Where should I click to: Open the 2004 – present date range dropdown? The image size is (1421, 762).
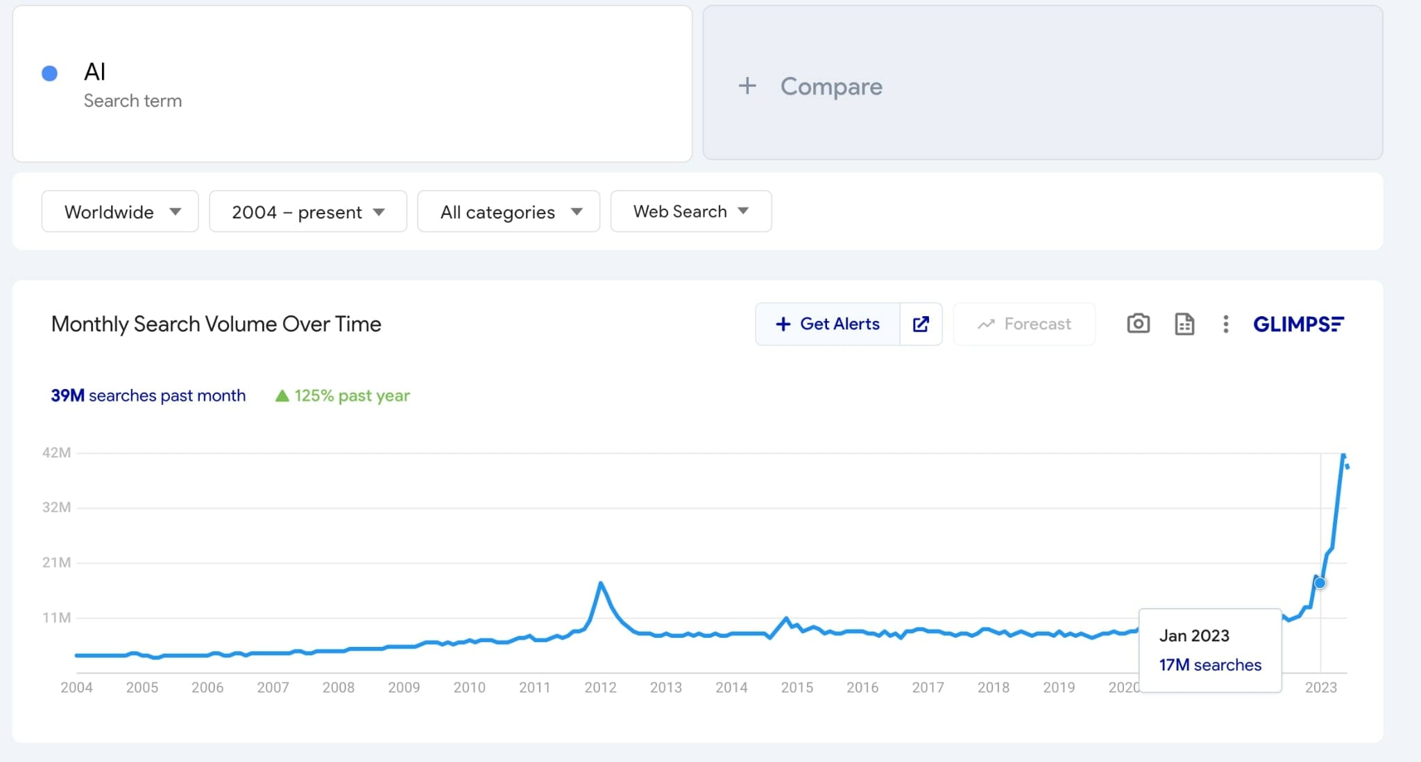pos(307,211)
